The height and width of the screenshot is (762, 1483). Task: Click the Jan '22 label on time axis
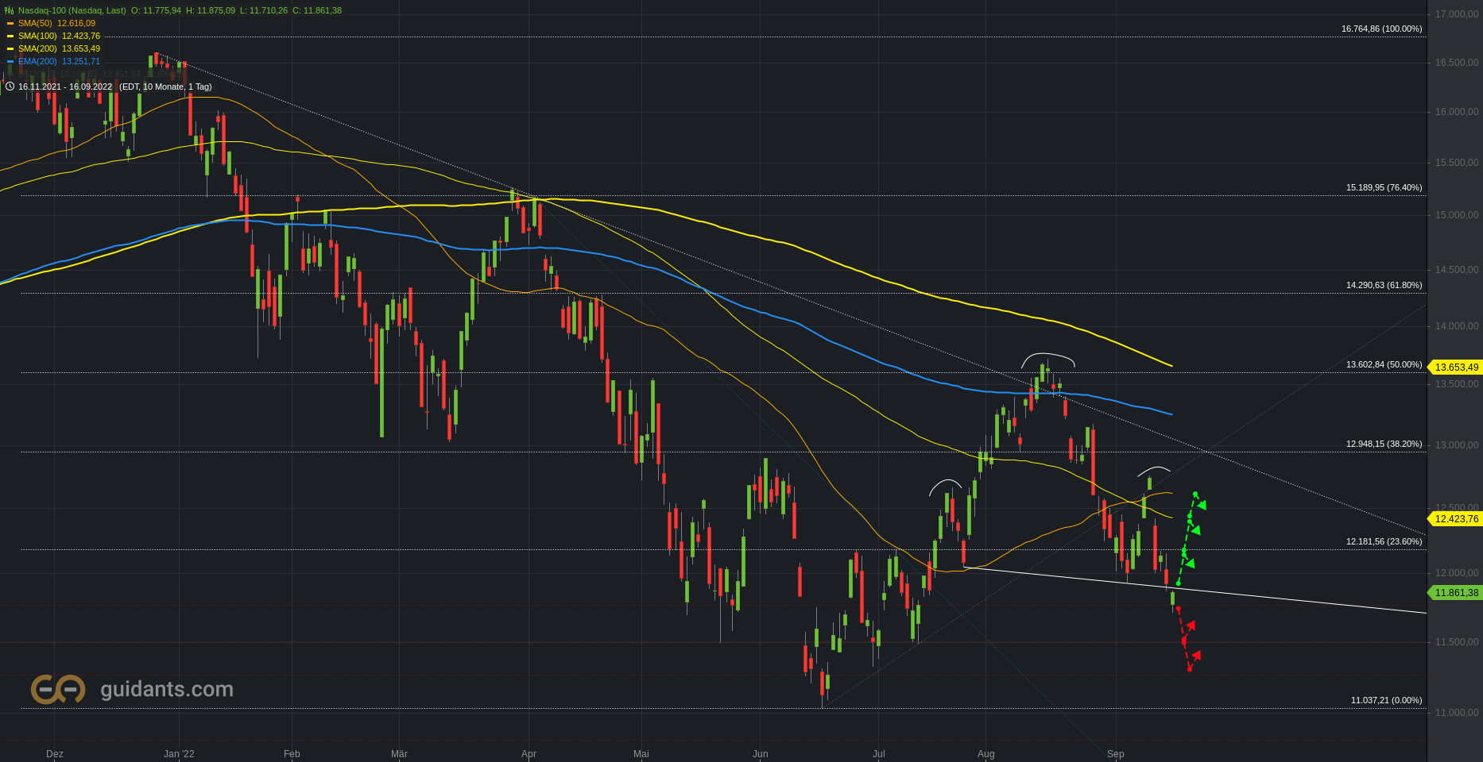179,754
